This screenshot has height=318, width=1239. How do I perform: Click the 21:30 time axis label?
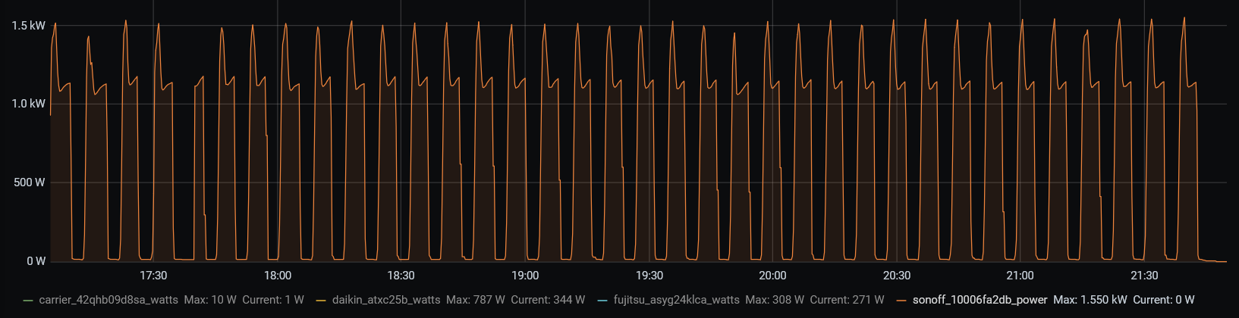pos(1145,276)
